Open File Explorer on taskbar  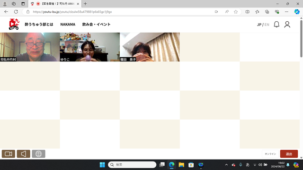tap(181, 165)
